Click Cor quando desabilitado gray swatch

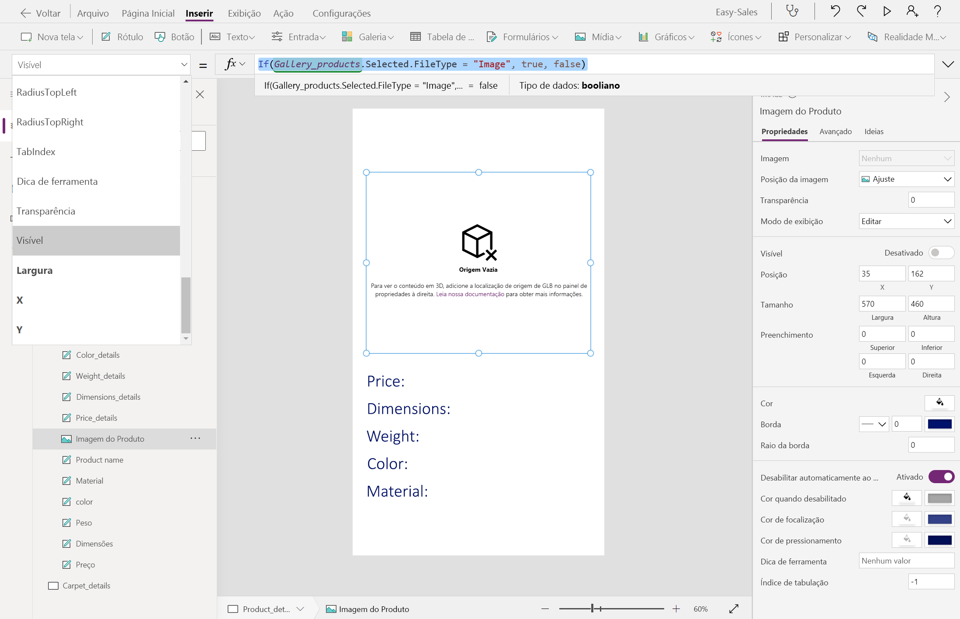[x=939, y=498]
